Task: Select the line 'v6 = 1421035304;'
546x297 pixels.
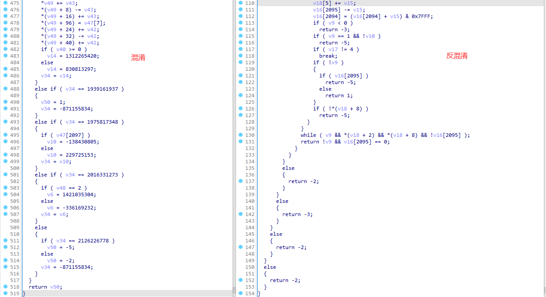Action: [71, 194]
